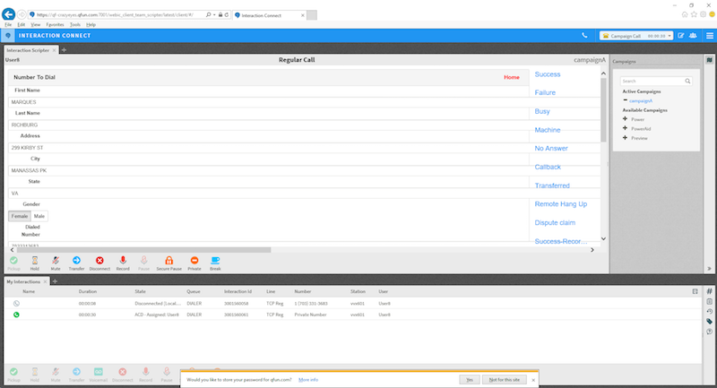The width and height of the screenshot is (717, 388).
Task: Expand the Power campaign entry
Action: click(625, 118)
